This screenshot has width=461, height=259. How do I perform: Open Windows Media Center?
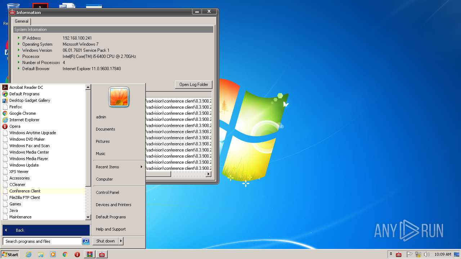[x=29, y=152]
